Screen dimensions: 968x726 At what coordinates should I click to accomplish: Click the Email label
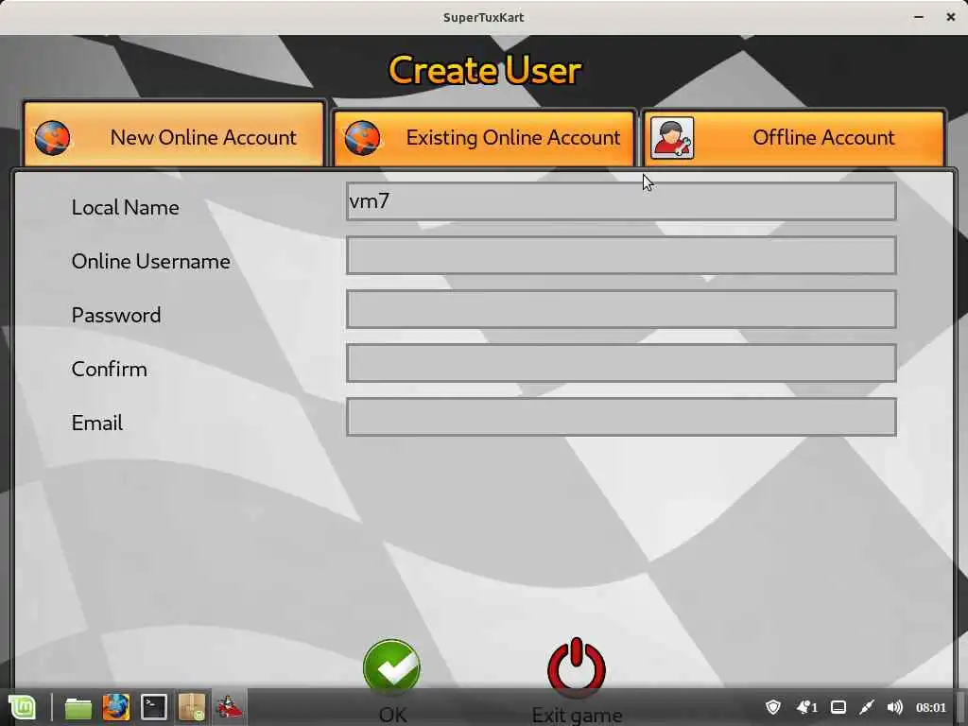97,423
